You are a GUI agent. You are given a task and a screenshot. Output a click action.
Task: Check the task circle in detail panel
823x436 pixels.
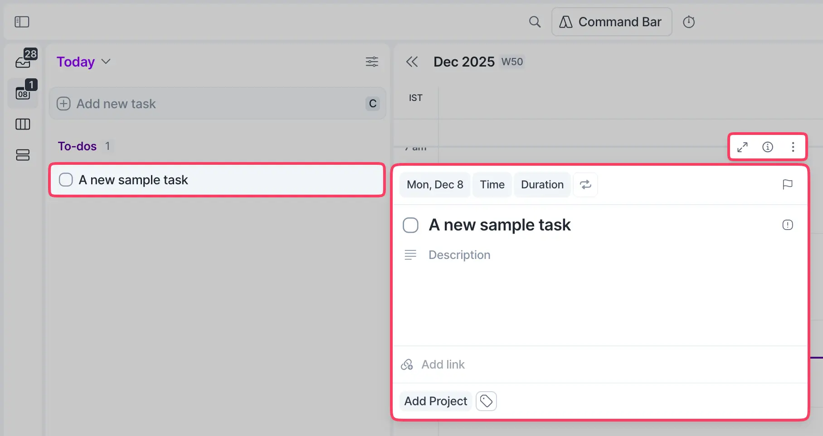(410, 225)
